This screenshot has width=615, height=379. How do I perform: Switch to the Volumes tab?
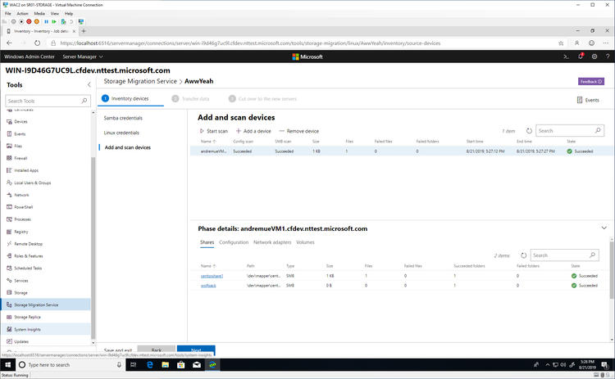tap(305, 242)
